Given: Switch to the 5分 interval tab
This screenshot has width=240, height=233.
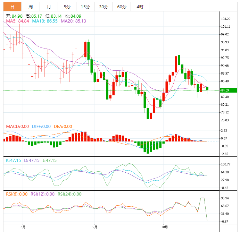Looking at the screenshot, I should [x=66, y=7].
